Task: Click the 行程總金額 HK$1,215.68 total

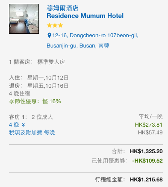Action: coord(129,179)
